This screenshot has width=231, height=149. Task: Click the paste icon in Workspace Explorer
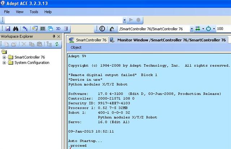[x=39, y=44]
